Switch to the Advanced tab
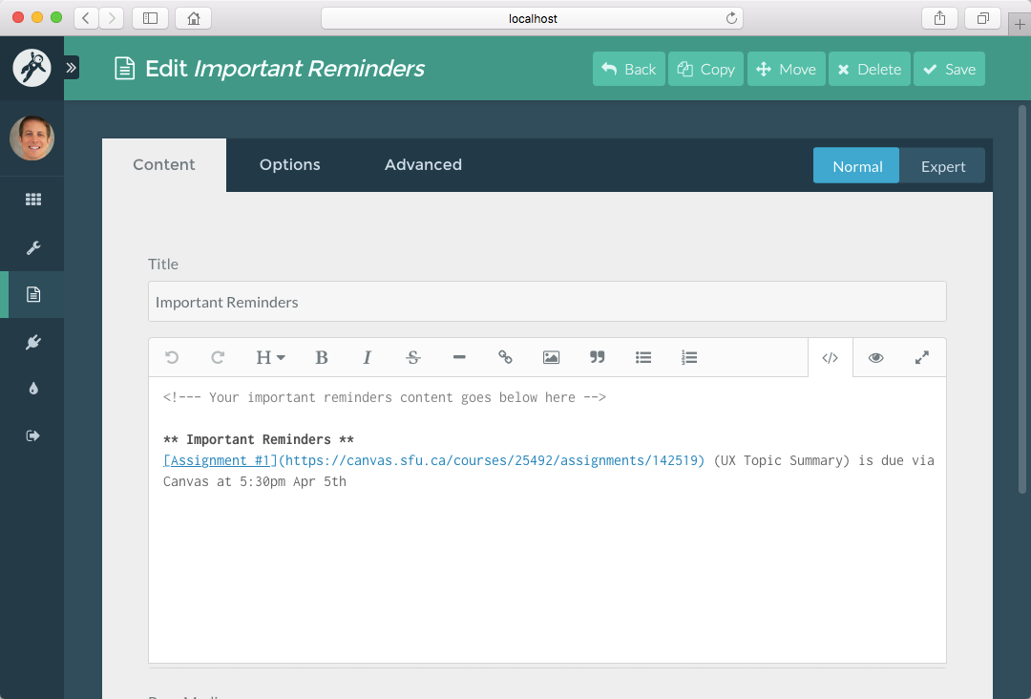 click(424, 165)
